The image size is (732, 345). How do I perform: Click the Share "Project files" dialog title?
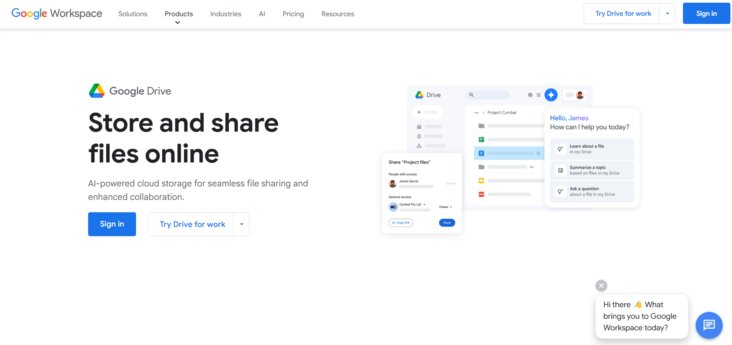point(409,162)
